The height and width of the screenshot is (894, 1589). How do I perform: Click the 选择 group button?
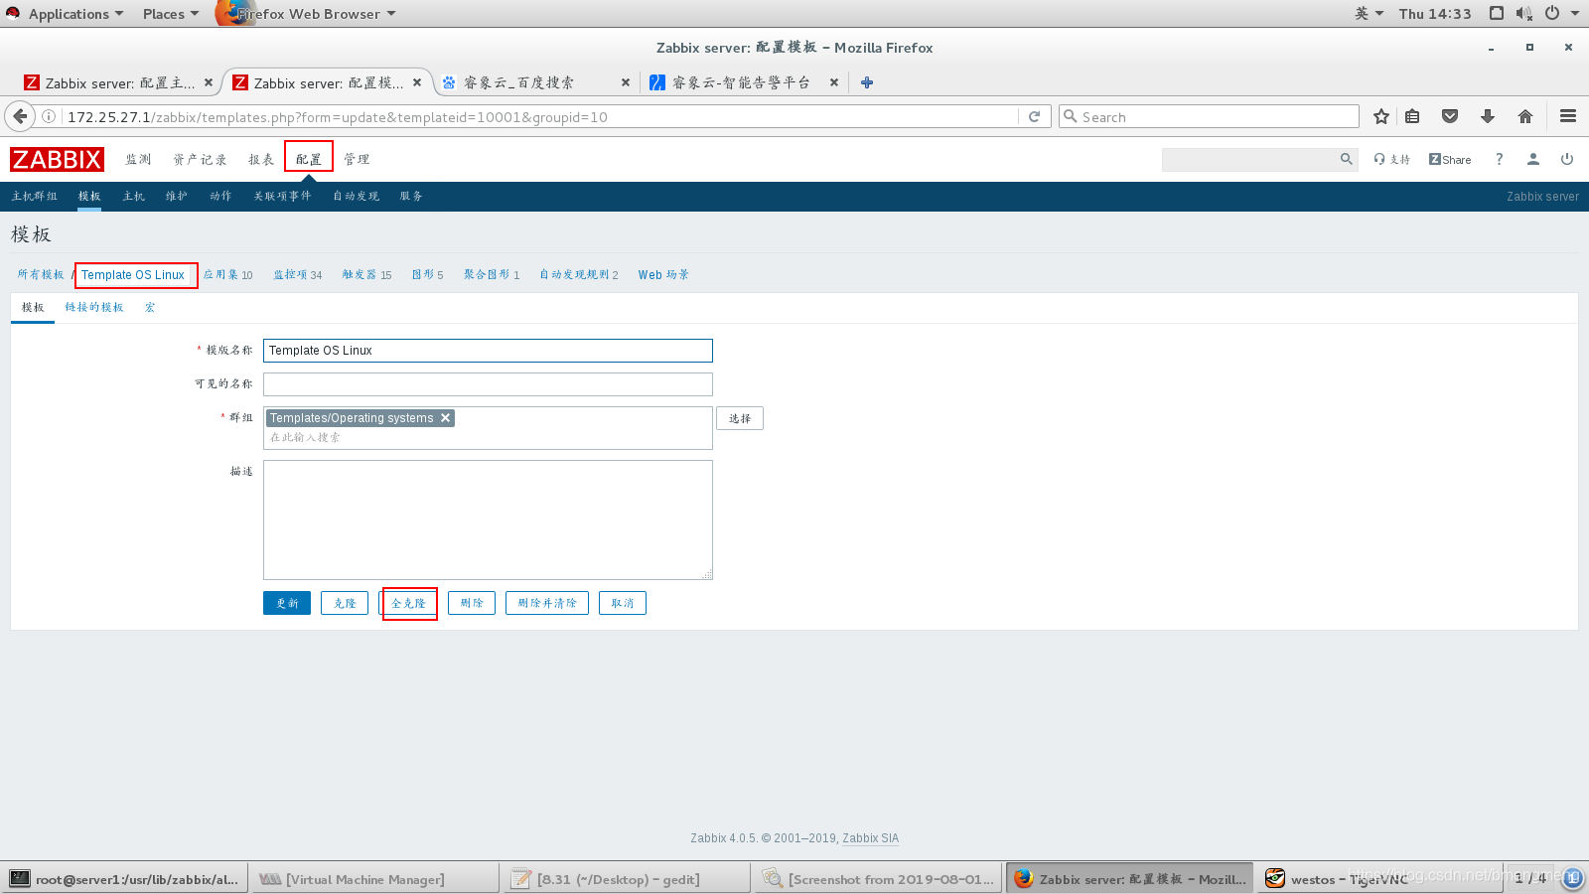(x=740, y=418)
